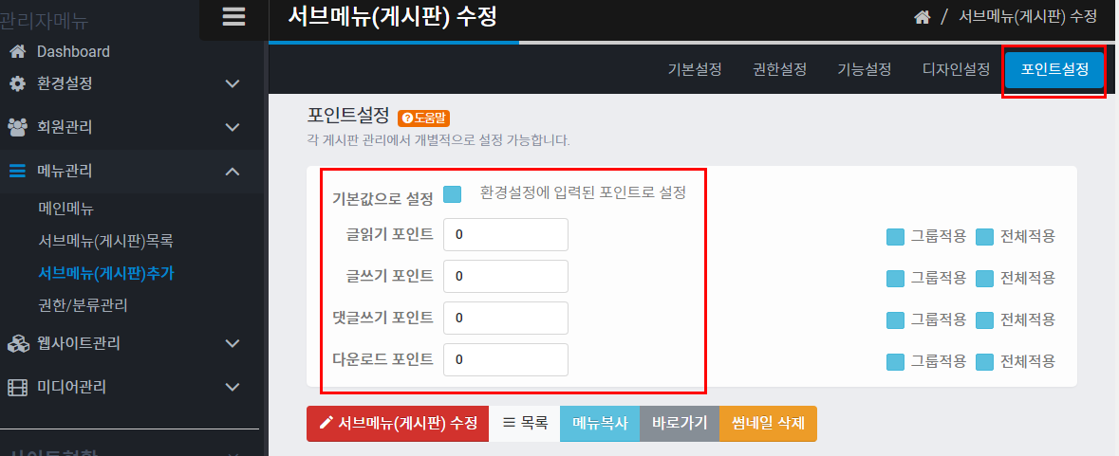This screenshot has height=456, width=1119.
Task: Click the red 서브메뉴(게시판) 수정 button
Action: click(x=398, y=424)
